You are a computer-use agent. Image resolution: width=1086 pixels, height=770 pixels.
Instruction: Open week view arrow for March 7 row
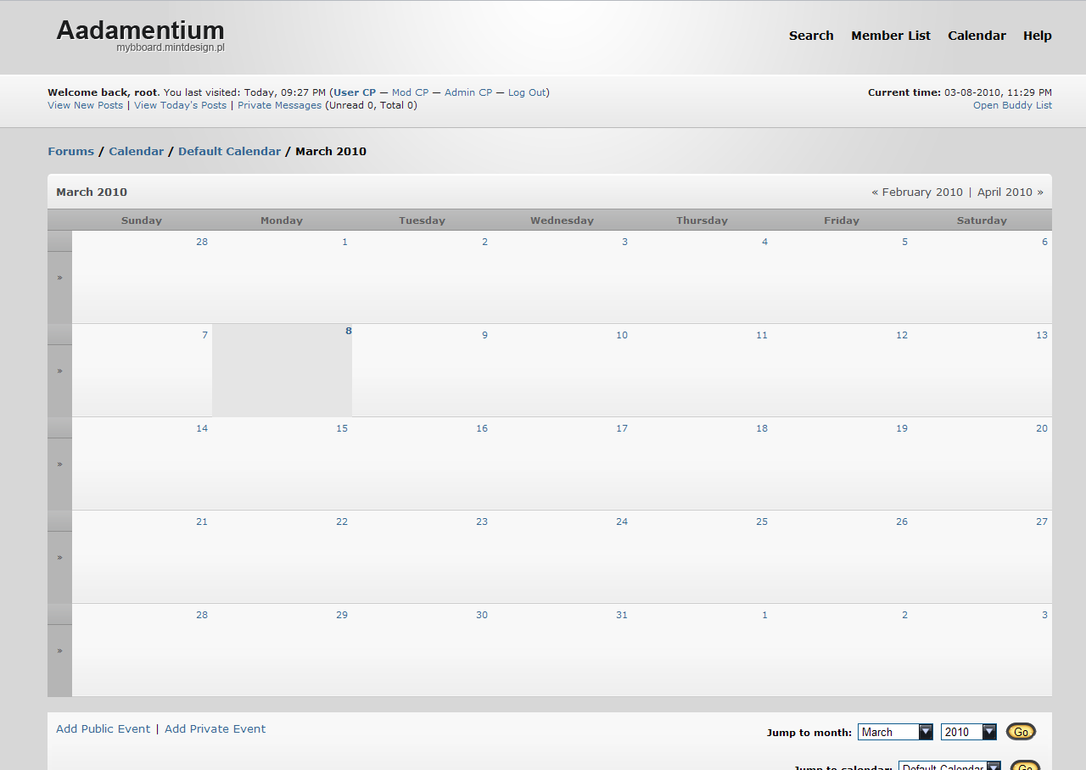coord(59,371)
